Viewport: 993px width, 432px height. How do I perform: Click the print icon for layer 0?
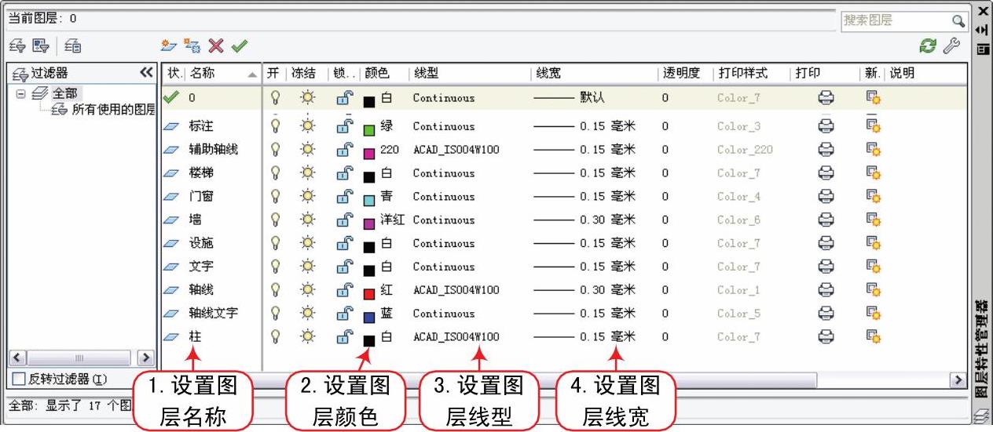click(x=826, y=98)
